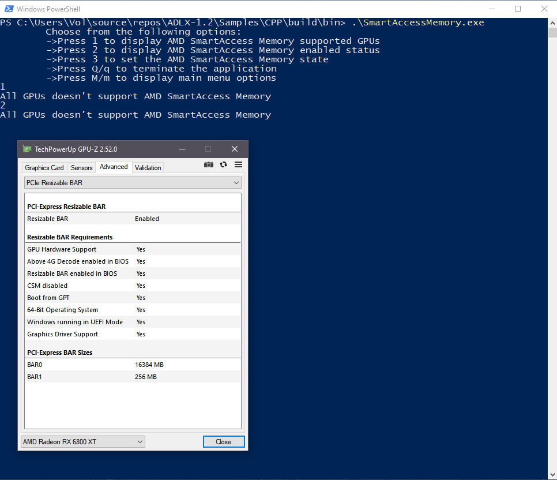The width and height of the screenshot is (557, 480).
Task: Select the GPU Hardware Support row
Action: pyautogui.click(x=133, y=249)
